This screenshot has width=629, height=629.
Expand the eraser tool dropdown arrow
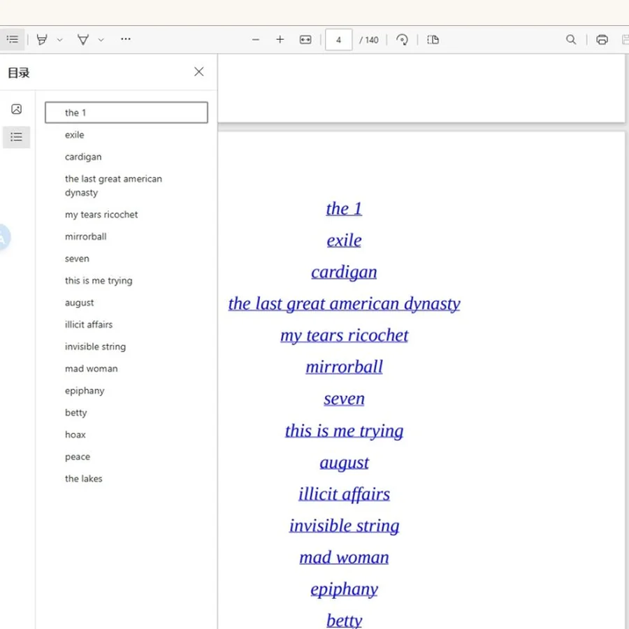(x=101, y=40)
